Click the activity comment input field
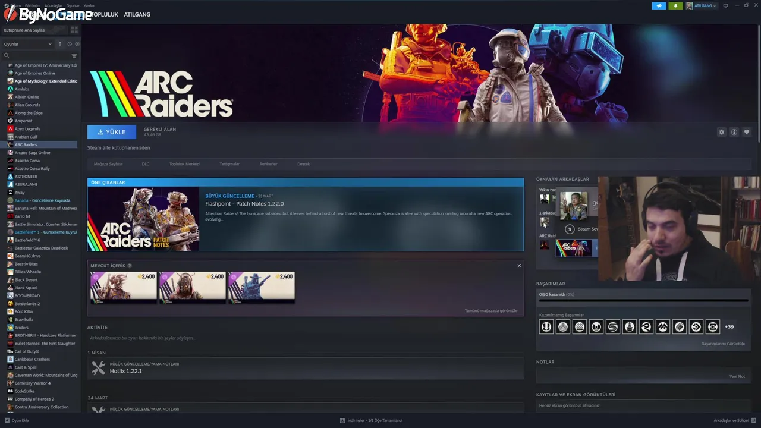 pyautogui.click(x=306, y=338)
